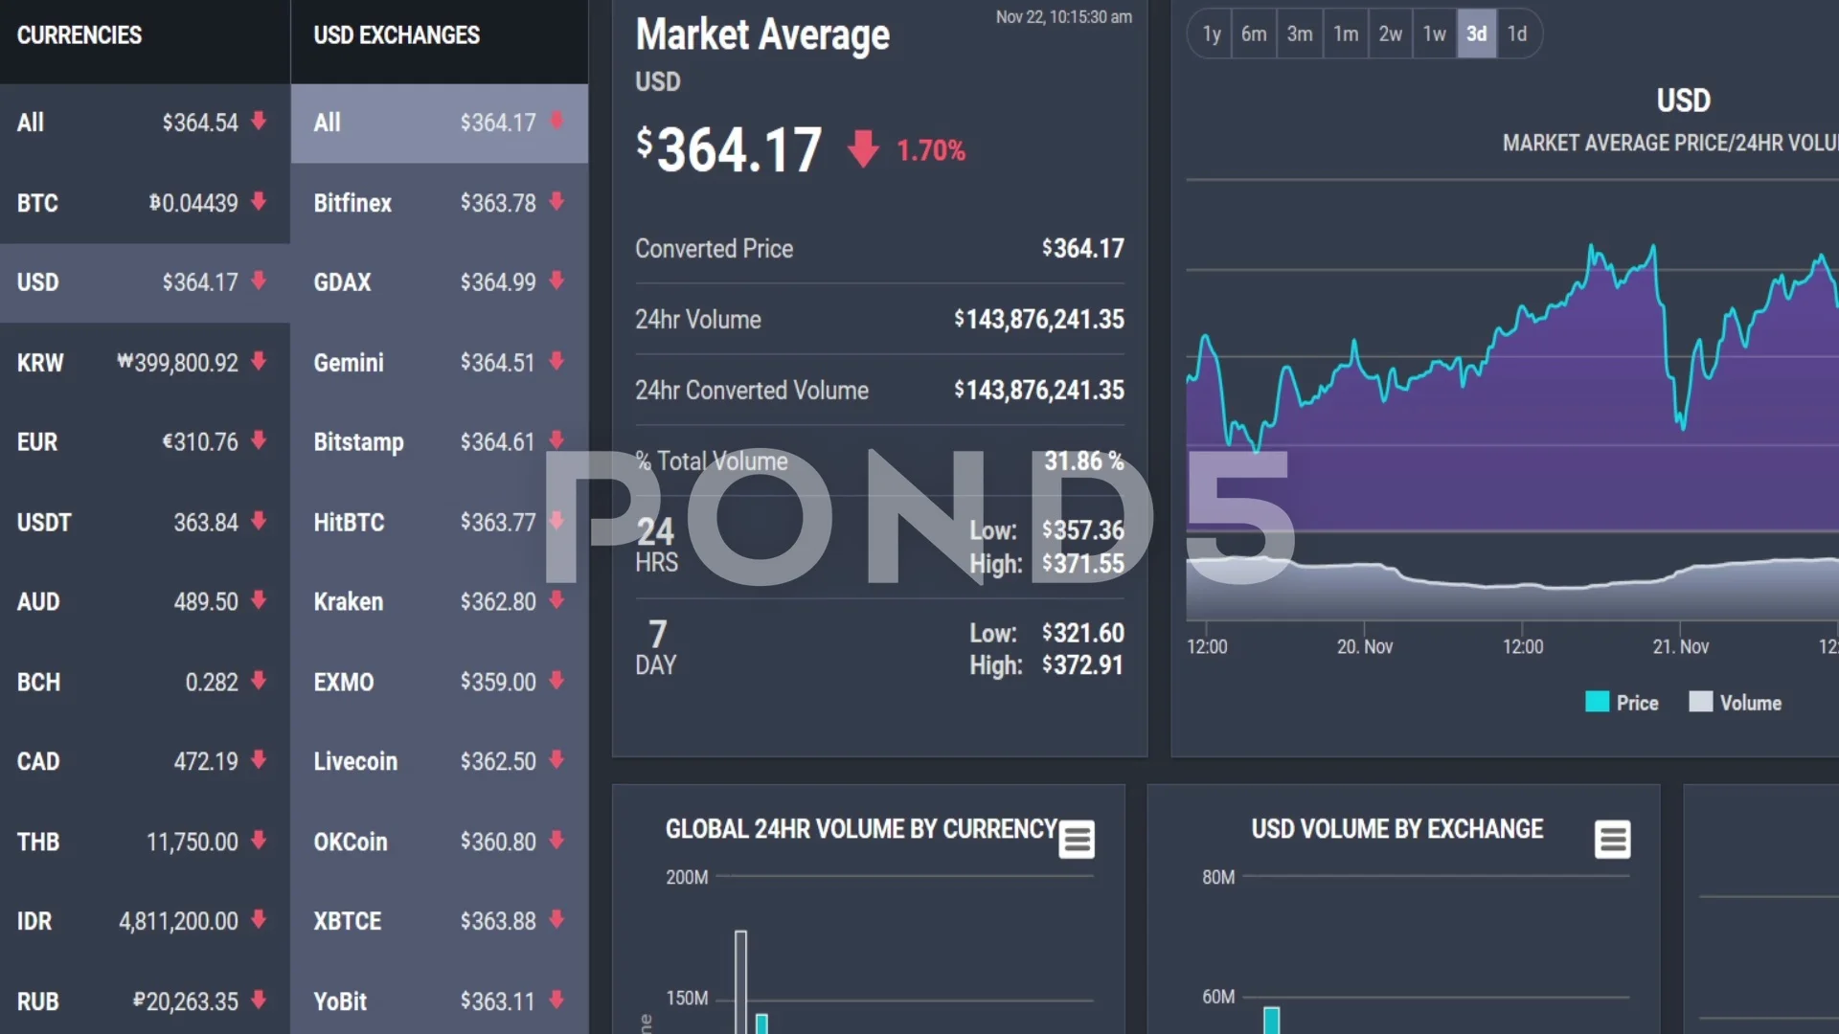Image resolution: width=1839 pixels, height=1034 pixels.
Task: Click the 3d time range tab
Action: 1474,34
